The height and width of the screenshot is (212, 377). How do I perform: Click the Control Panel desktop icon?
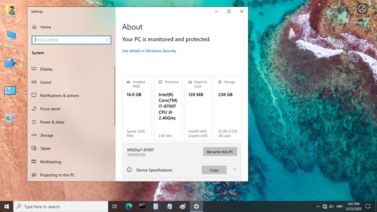[10, 93]
